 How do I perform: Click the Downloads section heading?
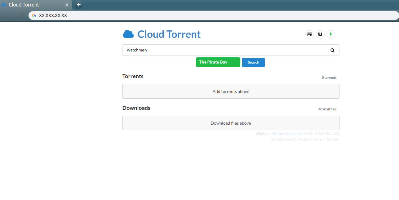coord(136,108)
